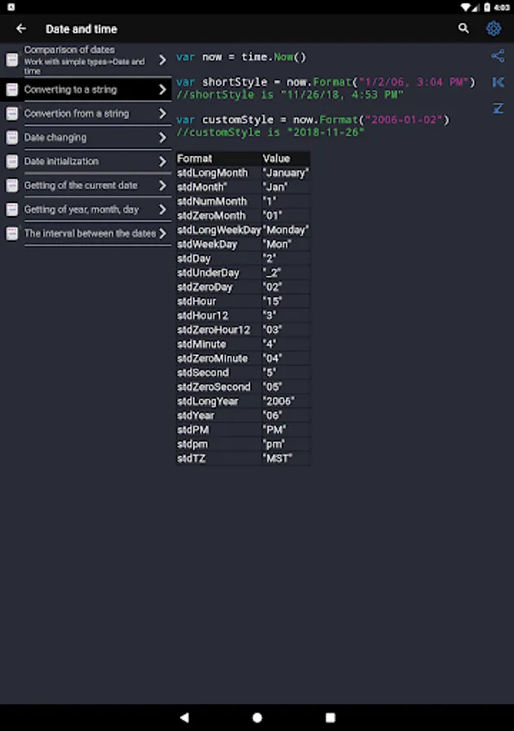
Task: Tap the Z language icon
Action: click(x=498, y=108)
